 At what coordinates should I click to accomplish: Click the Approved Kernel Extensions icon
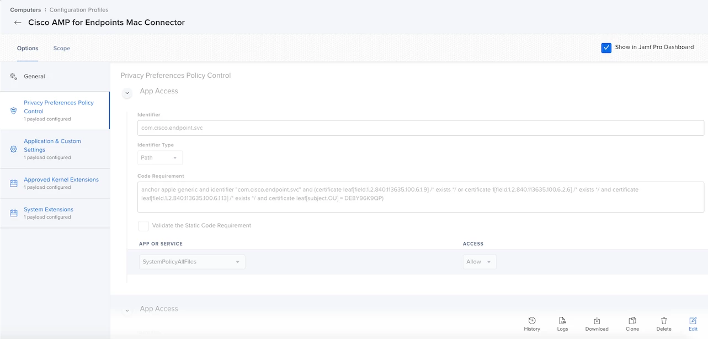point(14,183)
